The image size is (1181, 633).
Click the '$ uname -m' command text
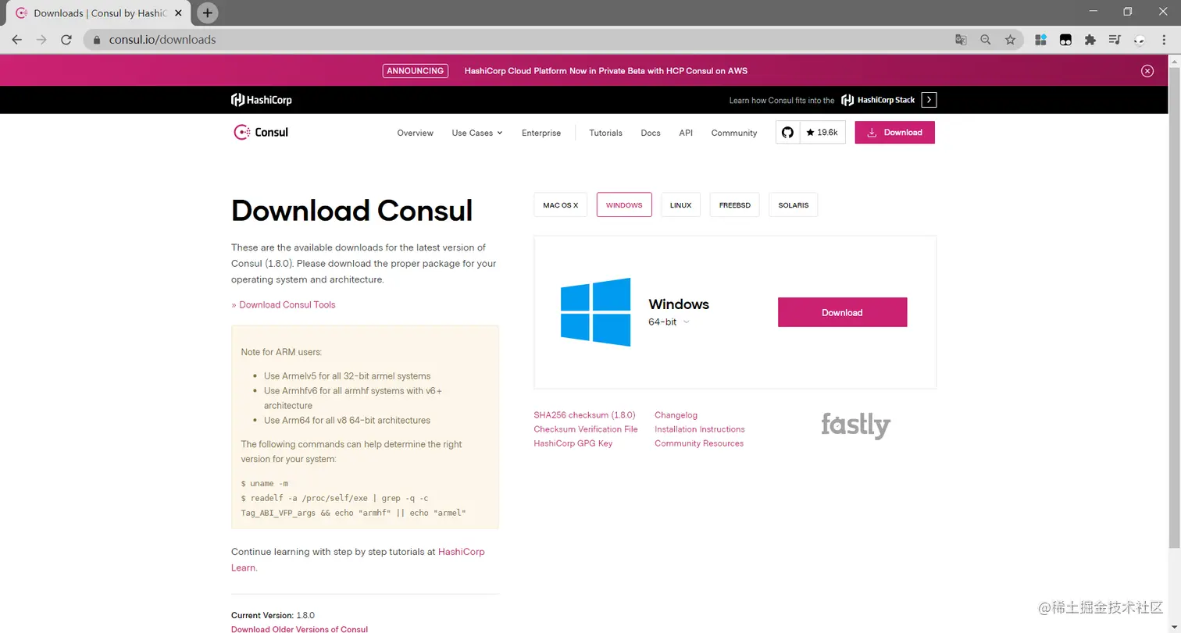[265, 484]
